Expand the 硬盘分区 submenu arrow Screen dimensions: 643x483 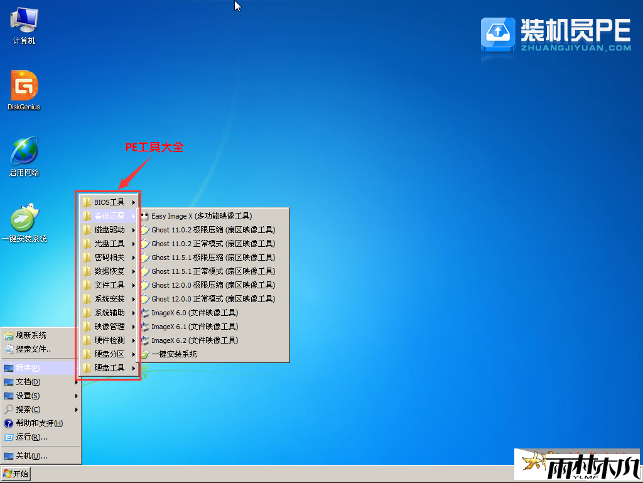click(134, 354)
